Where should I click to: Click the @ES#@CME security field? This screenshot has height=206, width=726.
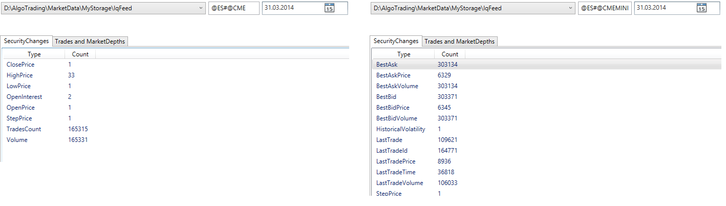click(x=234, y=8)
